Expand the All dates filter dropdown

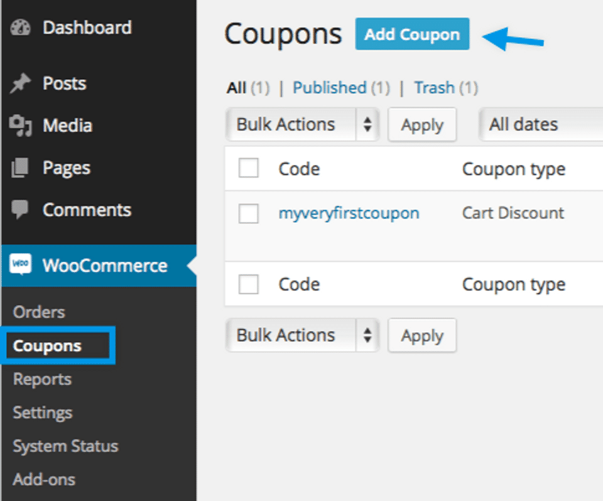pos(540,124)
